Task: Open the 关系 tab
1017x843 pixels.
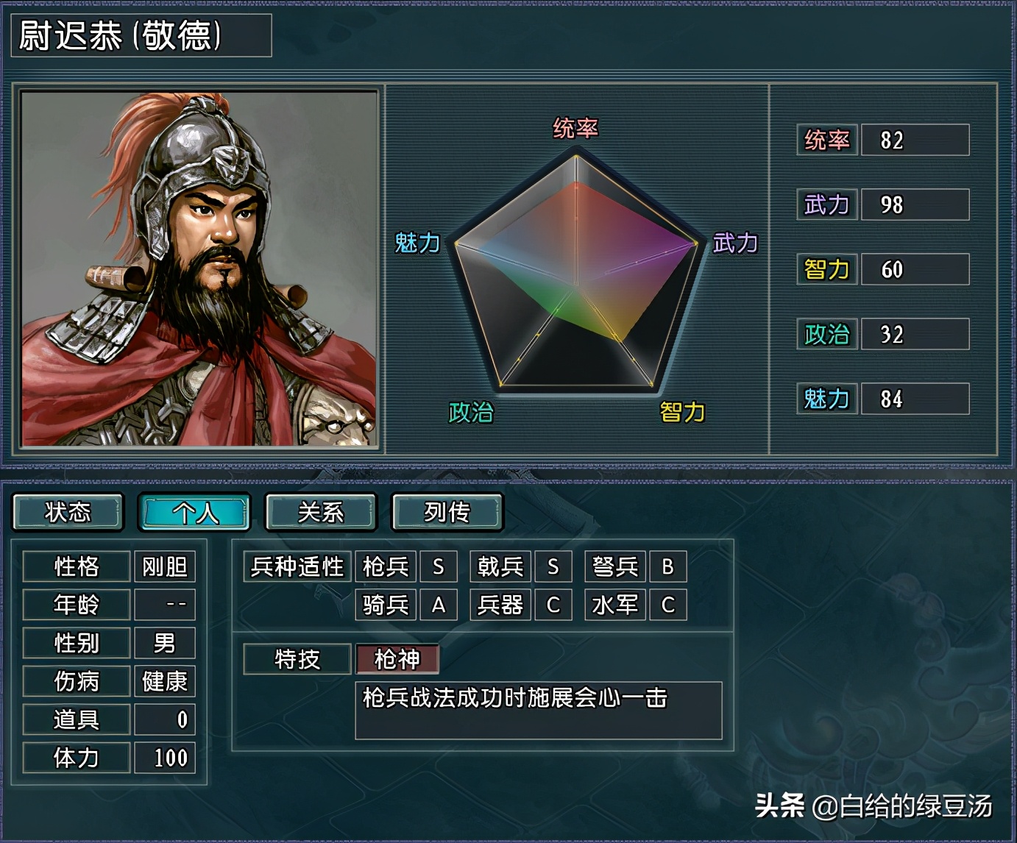Action: tap(321, 512)
